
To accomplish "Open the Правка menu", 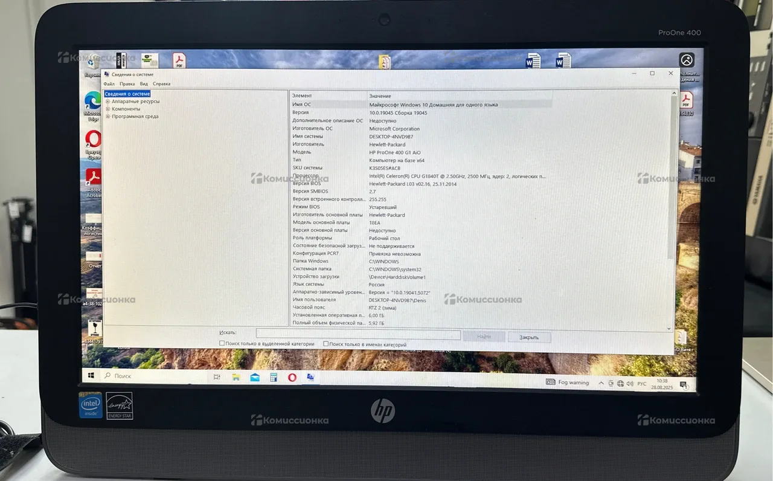I will 127,84.
